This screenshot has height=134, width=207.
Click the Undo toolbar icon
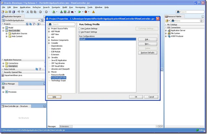[19, 12]
